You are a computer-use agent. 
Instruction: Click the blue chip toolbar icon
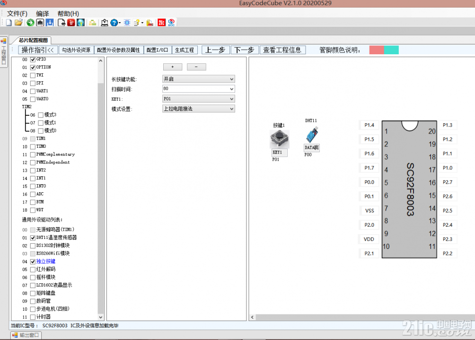tap(127, 23)
